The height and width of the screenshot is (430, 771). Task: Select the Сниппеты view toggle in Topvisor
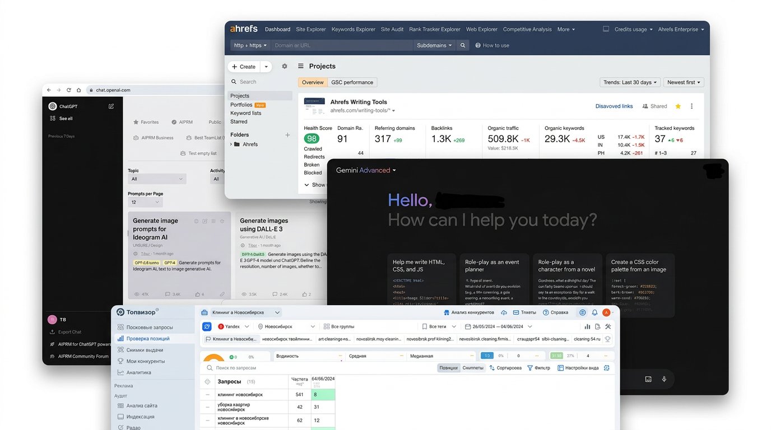click(x=472, y=368)
